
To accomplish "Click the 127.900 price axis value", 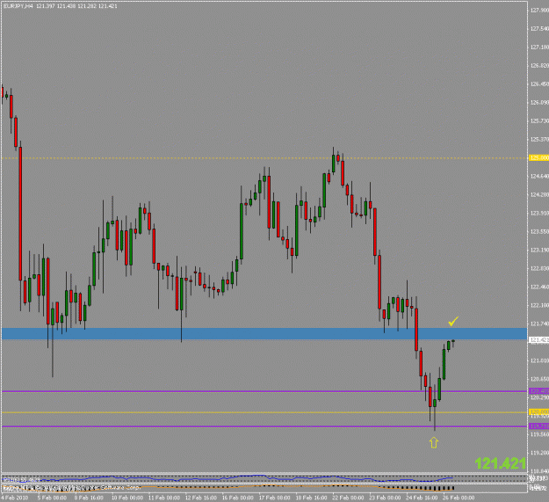I will pos(539,11).
